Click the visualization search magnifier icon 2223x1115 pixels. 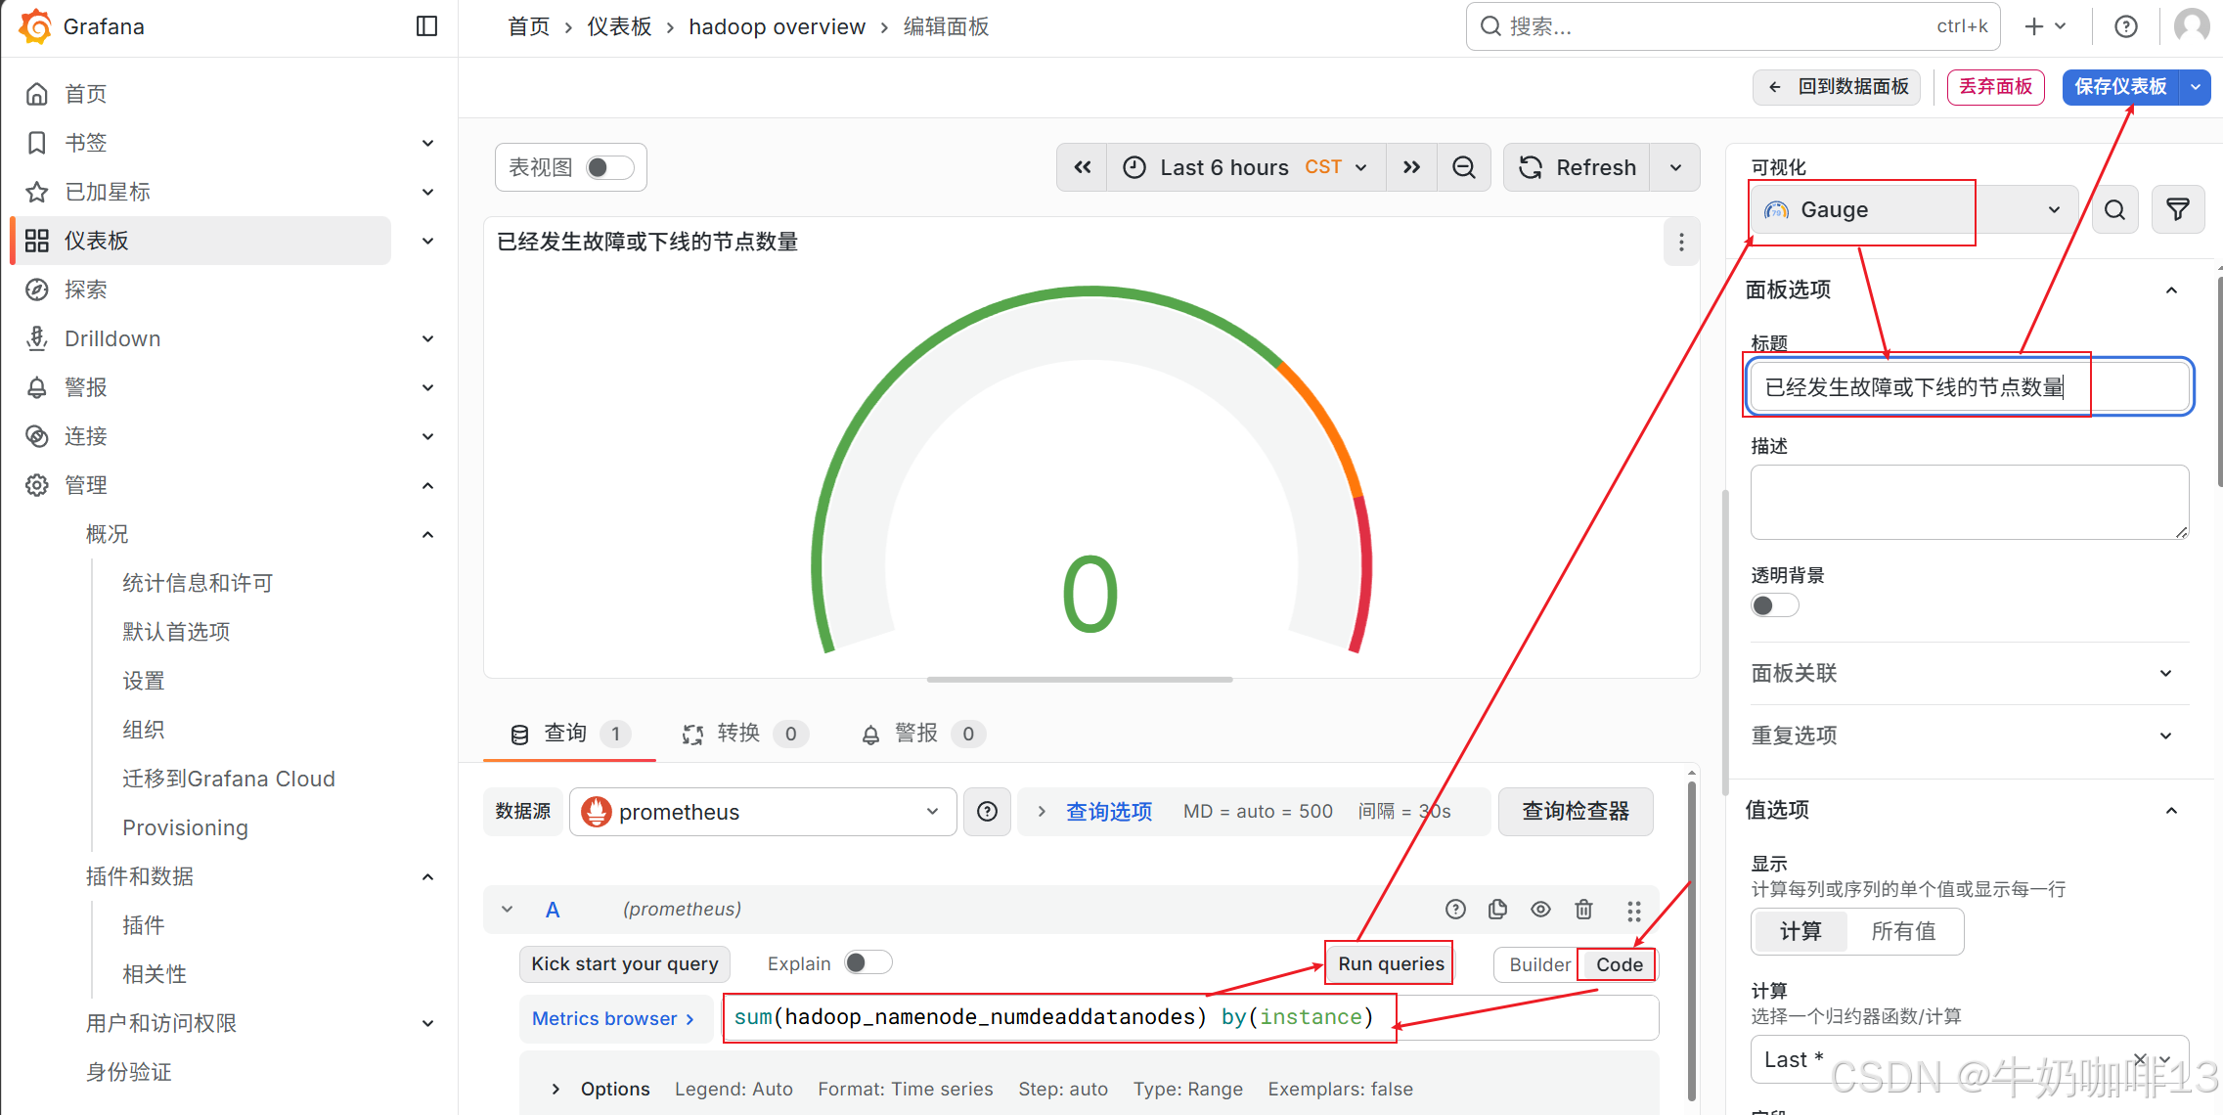tap(2114, 209)
